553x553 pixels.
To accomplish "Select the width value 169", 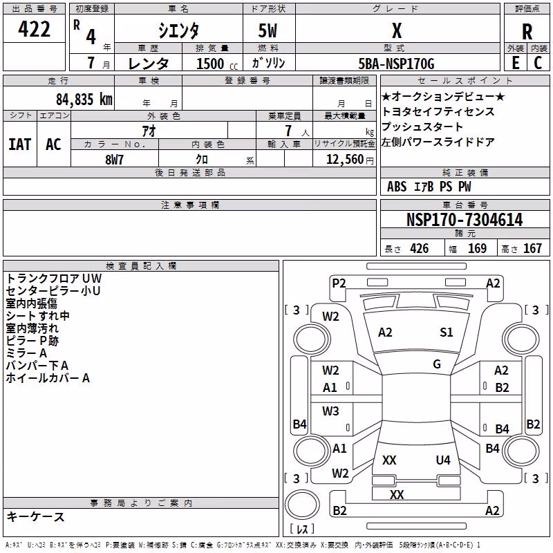I will click(x=477, y=249).
